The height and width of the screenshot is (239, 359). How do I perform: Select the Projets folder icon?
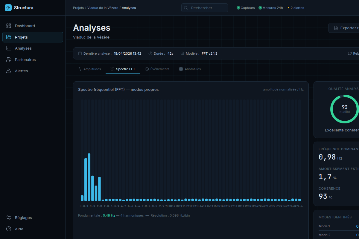(x=9, y=37)
